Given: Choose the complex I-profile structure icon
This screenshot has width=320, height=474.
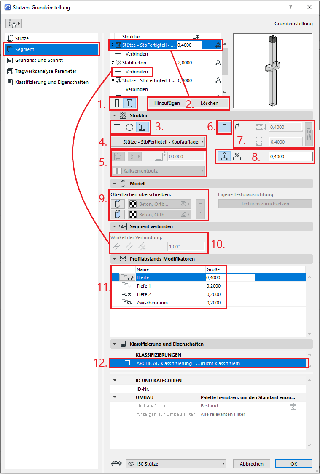Looking at the screenshot, I should [x=143, y=127].
